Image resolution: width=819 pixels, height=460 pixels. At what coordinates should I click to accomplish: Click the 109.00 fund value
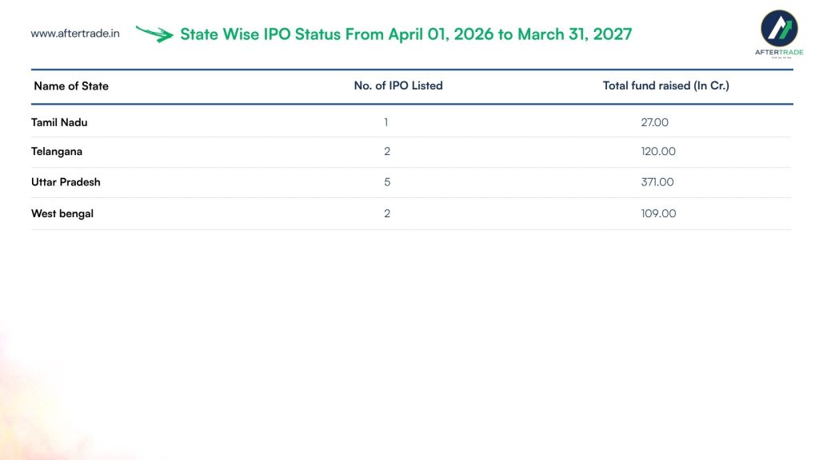(658, 213)
